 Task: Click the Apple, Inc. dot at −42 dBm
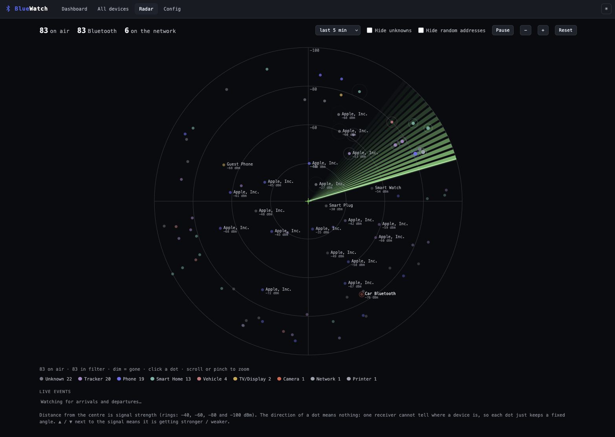click(345, 220)
